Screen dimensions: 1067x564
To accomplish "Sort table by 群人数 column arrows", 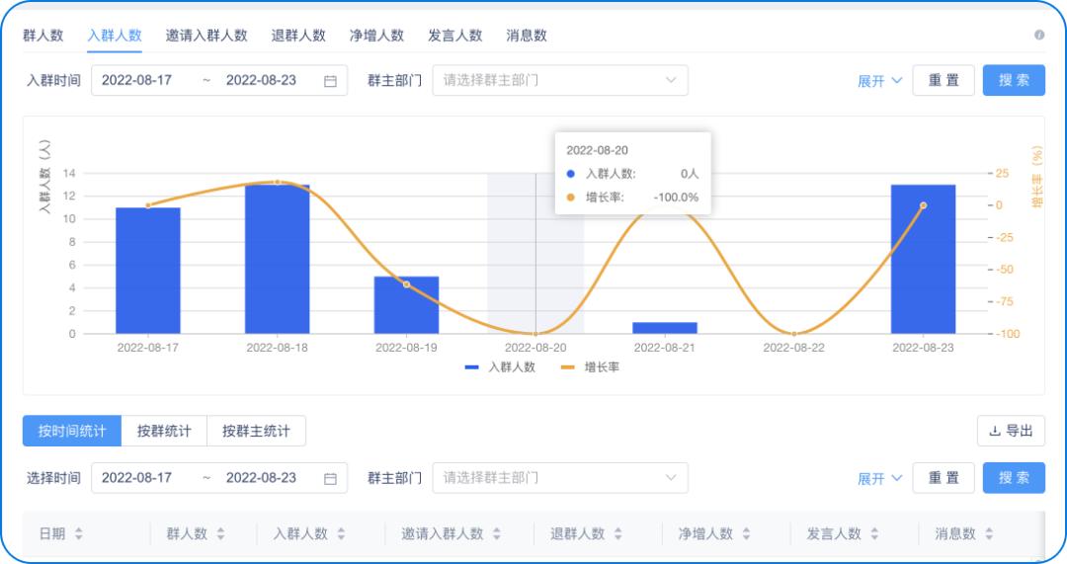I will pyautogui.click(x=220, y=534).
